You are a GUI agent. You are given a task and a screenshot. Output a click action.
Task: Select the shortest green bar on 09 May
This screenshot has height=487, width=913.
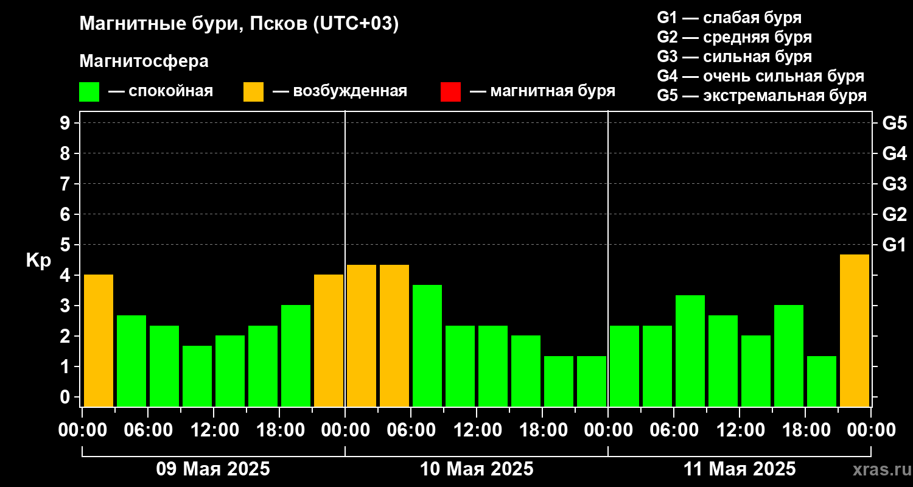(197, 376)
